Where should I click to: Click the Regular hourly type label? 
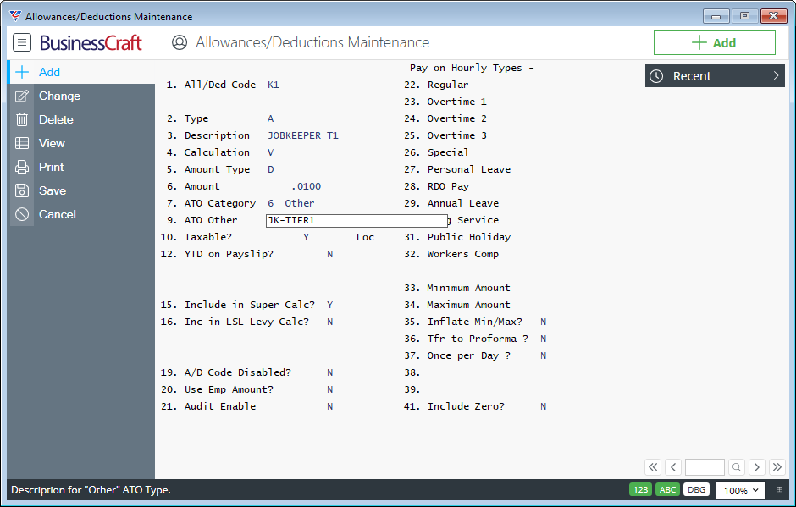click(448, 85)
